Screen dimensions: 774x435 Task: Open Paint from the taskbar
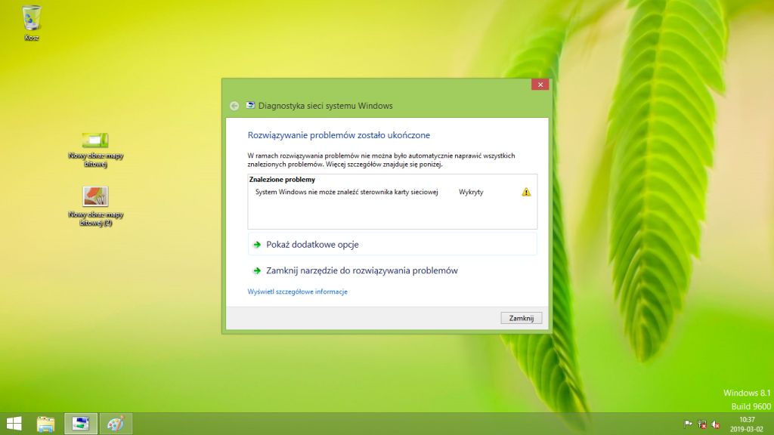116,424
